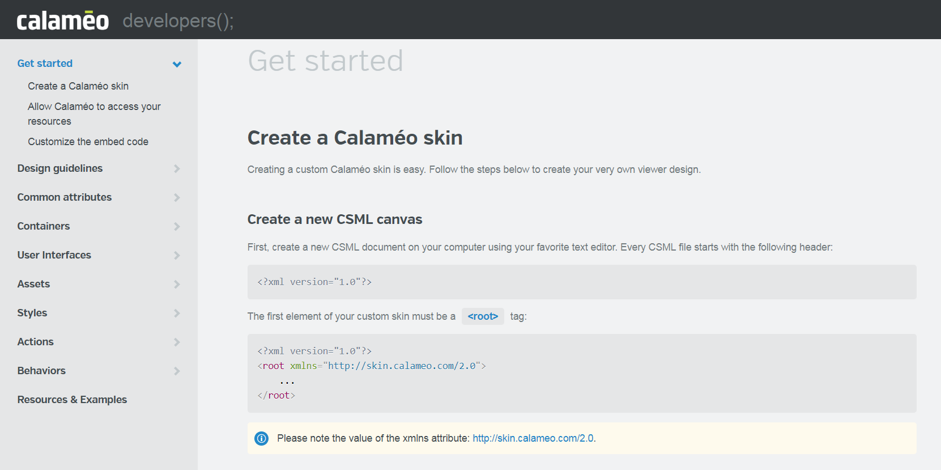Select Common attributes menu entry

pyautogui.click(x=65, y=197)
